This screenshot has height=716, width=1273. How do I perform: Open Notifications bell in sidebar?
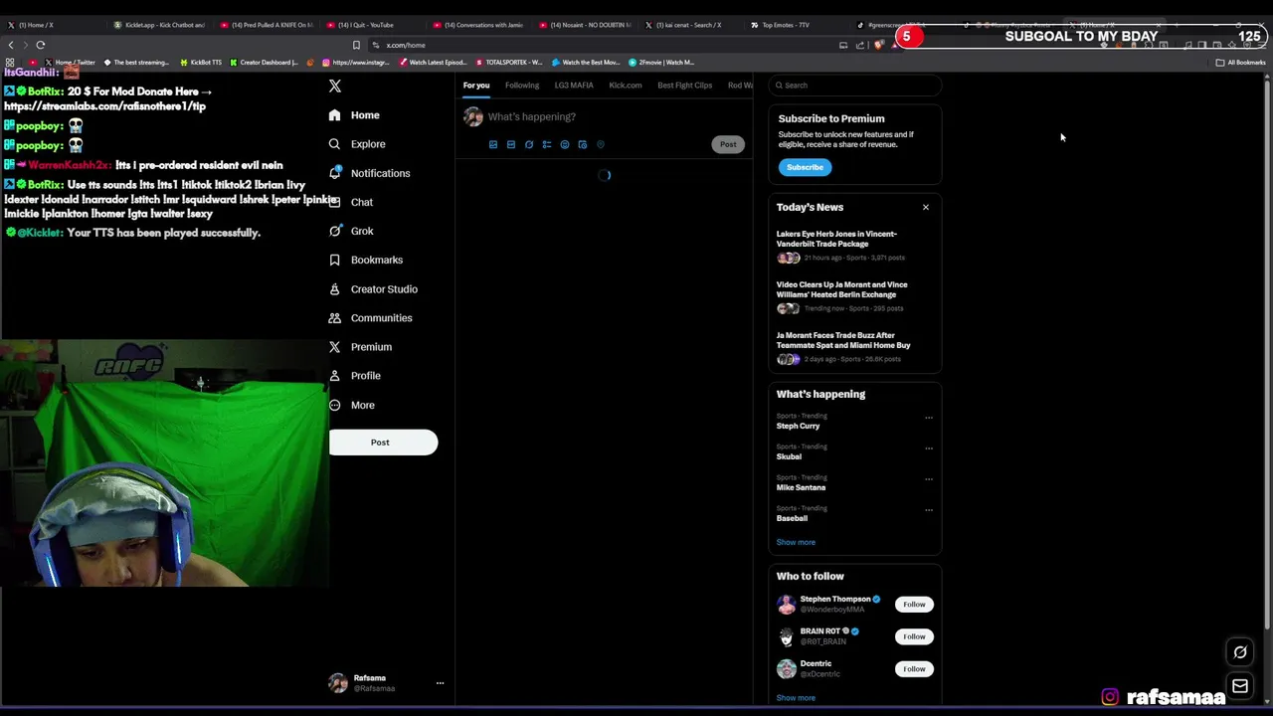pyautogui.click(x=335, y=173)
